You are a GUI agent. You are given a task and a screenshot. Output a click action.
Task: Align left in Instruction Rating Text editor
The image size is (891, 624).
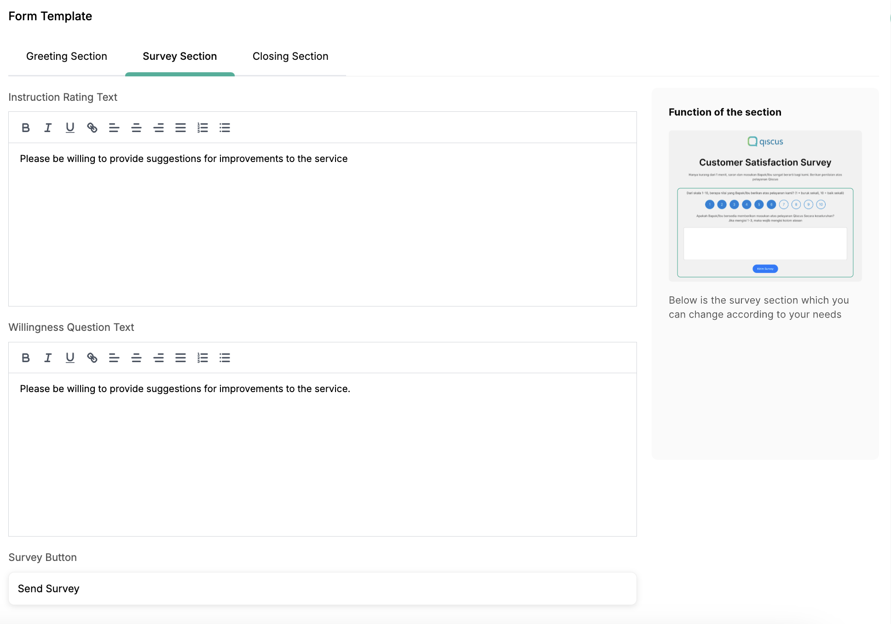click(x=114, y=127)
